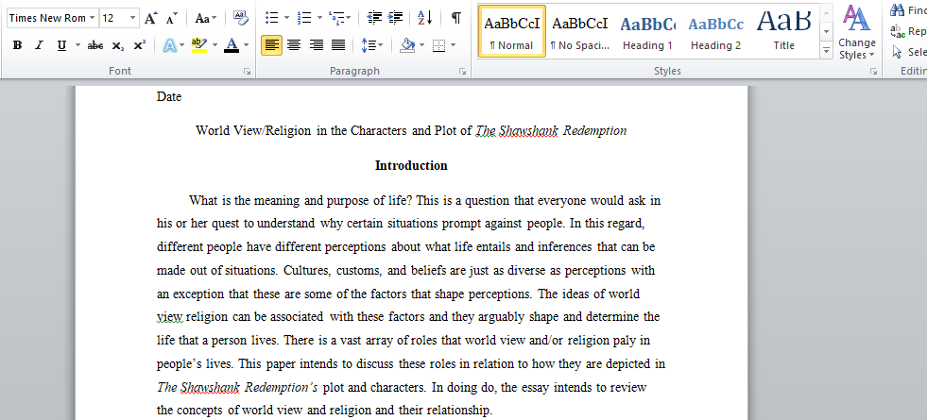Click the Change Styles icon

(x=857, y=32)
